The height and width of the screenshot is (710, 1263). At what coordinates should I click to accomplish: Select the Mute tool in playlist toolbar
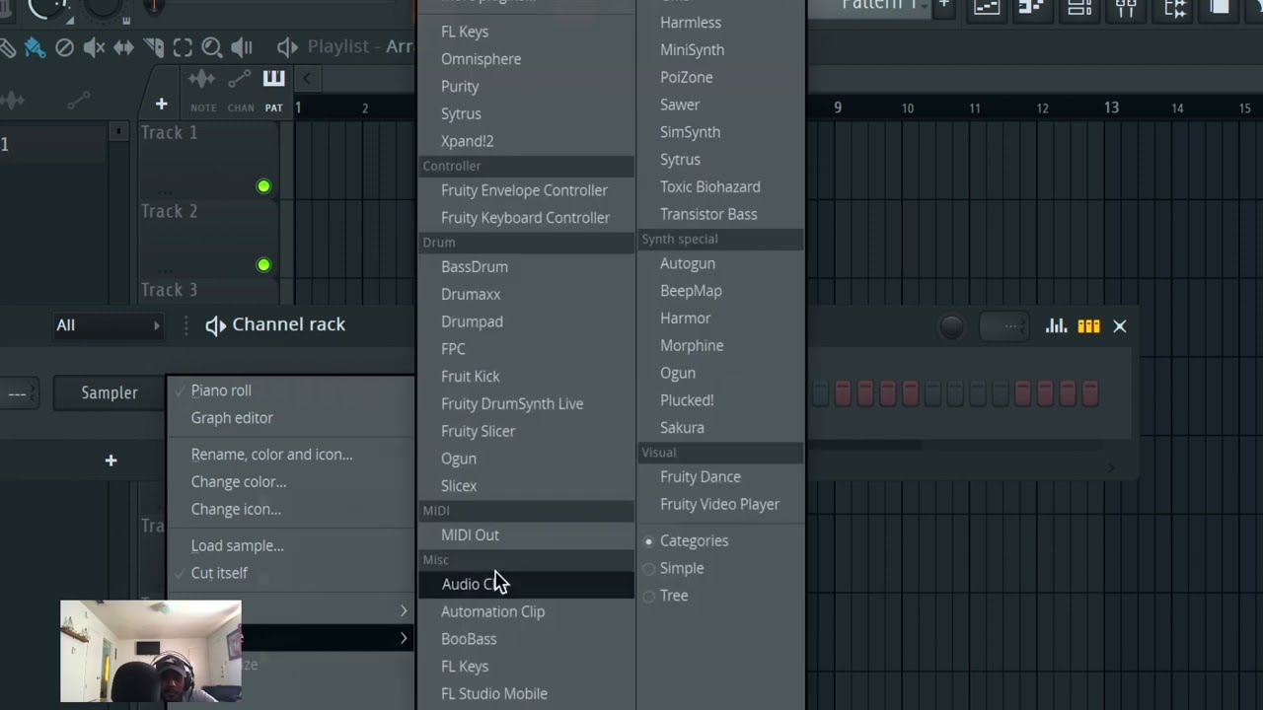94,47
